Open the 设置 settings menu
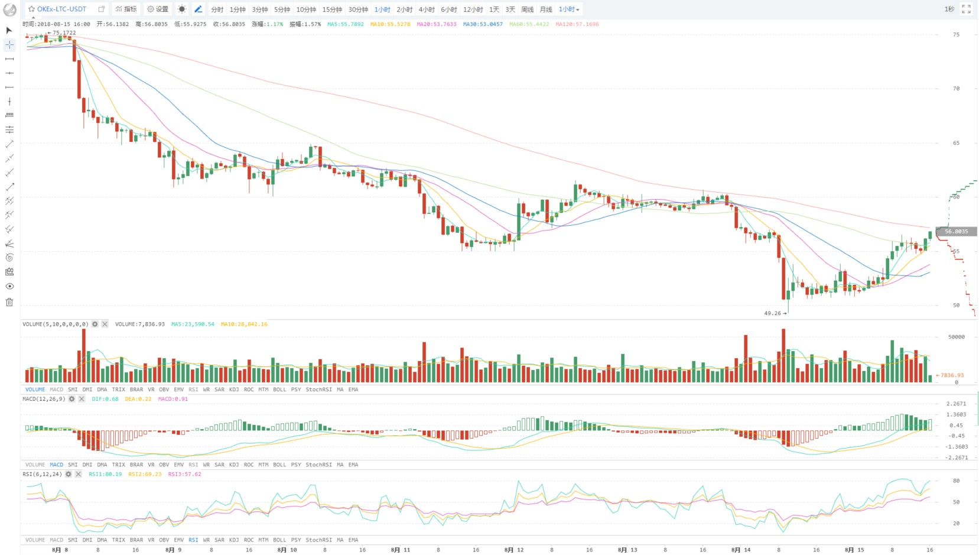This screenshot has height=555, width=979. pyautogui.click(x=158, y=9)
